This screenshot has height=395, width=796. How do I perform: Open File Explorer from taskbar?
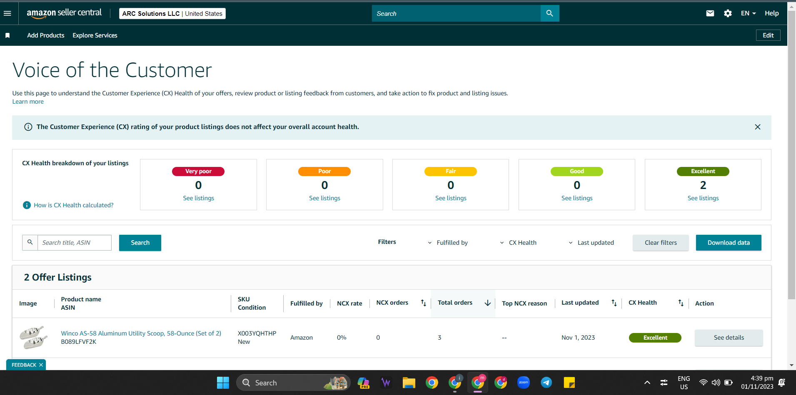[x=409, y=383]
